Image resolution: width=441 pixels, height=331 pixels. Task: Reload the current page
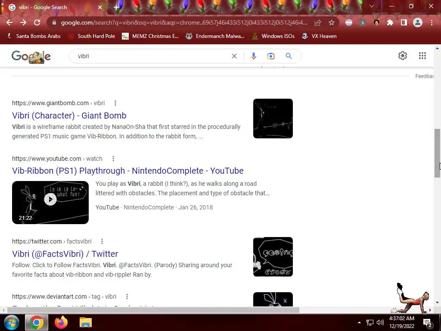pos(37,22)
